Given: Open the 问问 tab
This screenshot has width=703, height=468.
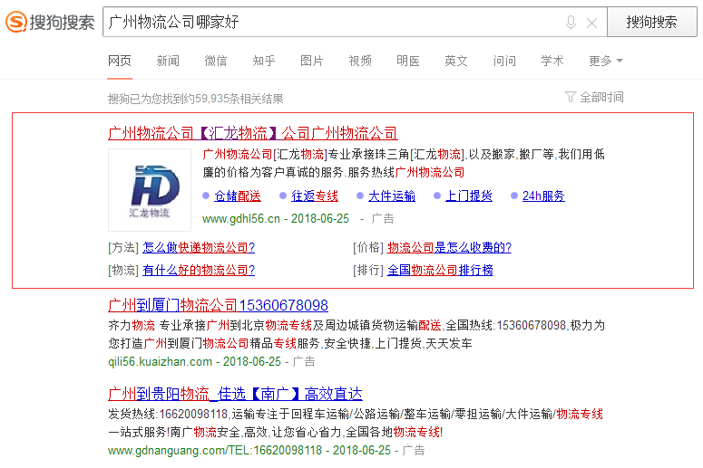Looking at the screenshot, I should tap(504, 61).
